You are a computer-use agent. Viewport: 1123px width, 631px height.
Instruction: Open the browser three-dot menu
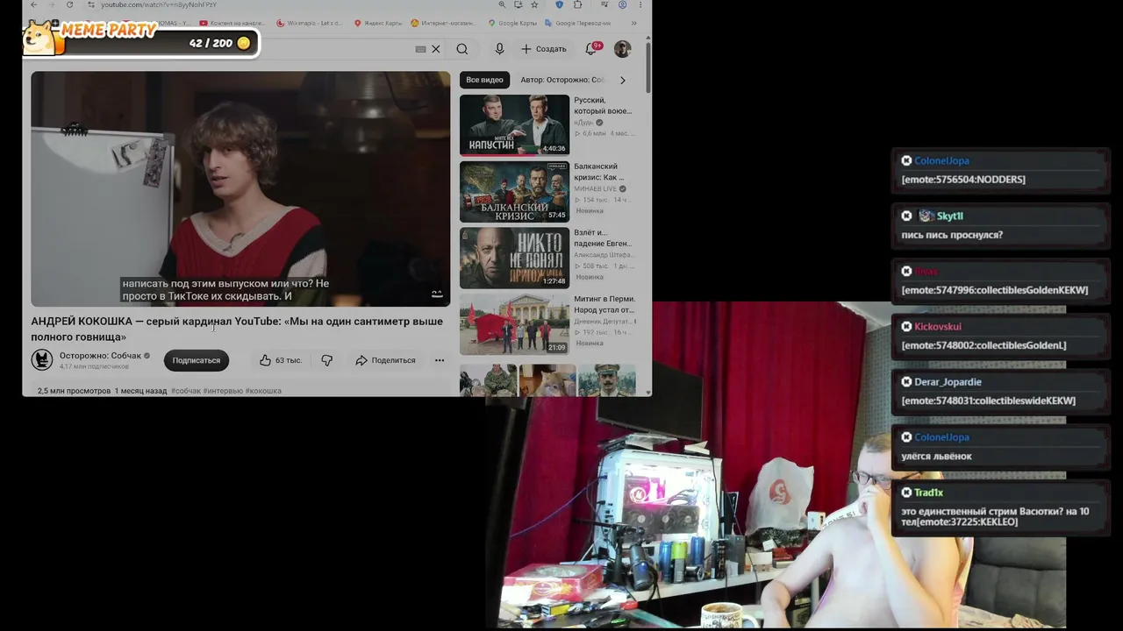pos(641,4)
